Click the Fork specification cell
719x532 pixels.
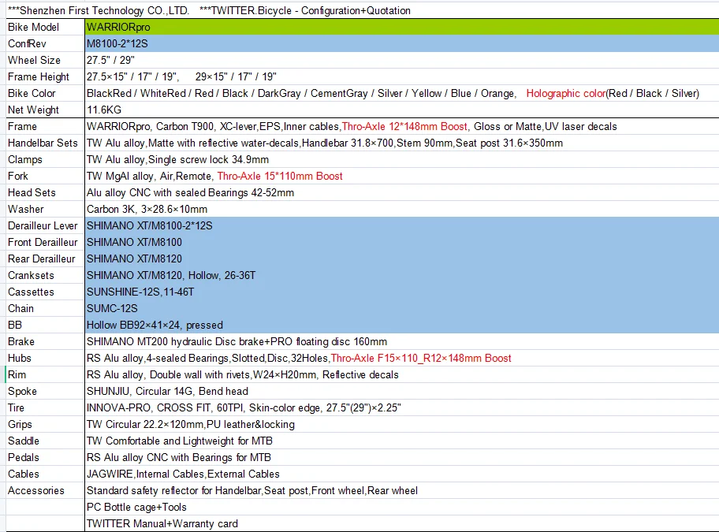tap(401, 177)
